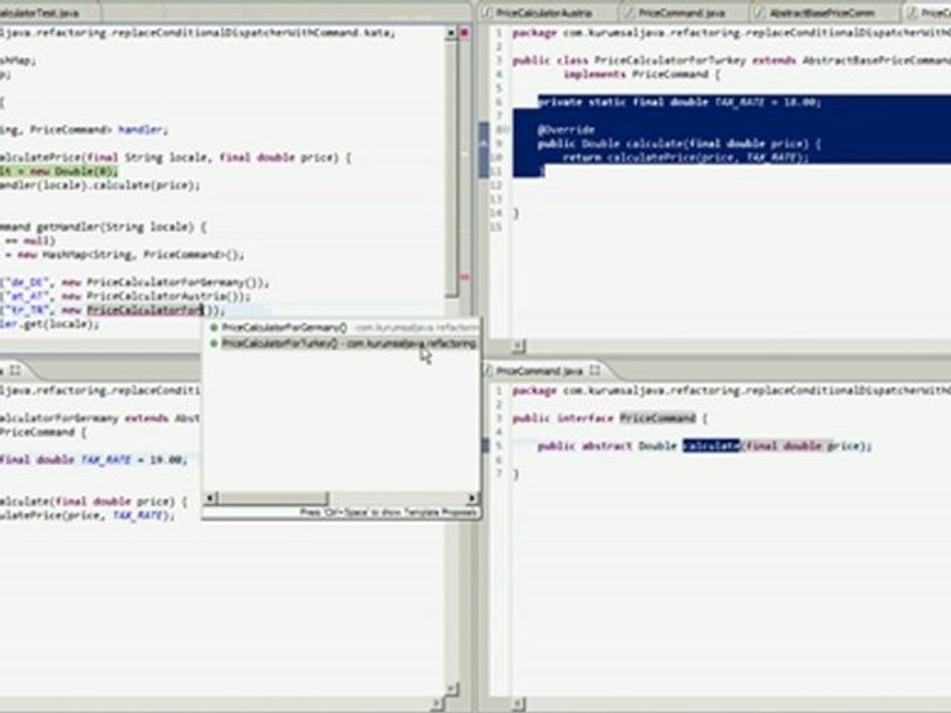The height and width of the screenshot is (713, 951).
Task: Activate the CalculatorTest.java tab
Action: pos(38,13)
